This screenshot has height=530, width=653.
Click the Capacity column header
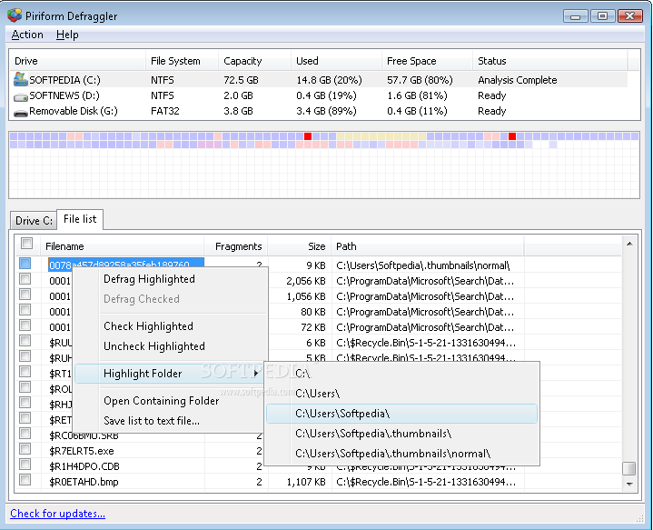(254, 61)
